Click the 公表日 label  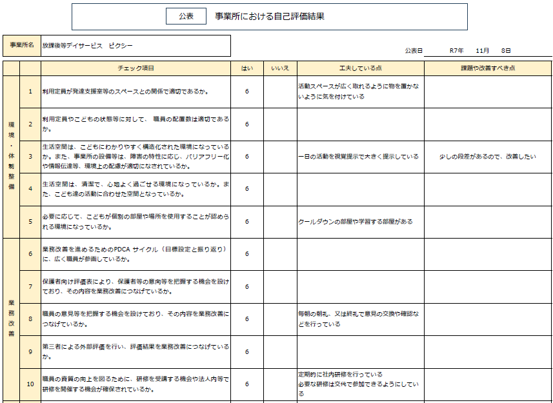pos(414,50)
